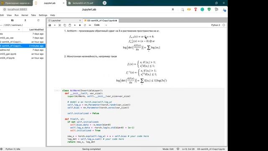Screen dimensions: 268x151
Task: Click Ln 9, Col 28 cursor position
Action: [188, 149]
